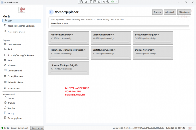The image size is (196, 130).
Task: Click the Vorsorgeplaner header icon
Action: coord(51,12)
